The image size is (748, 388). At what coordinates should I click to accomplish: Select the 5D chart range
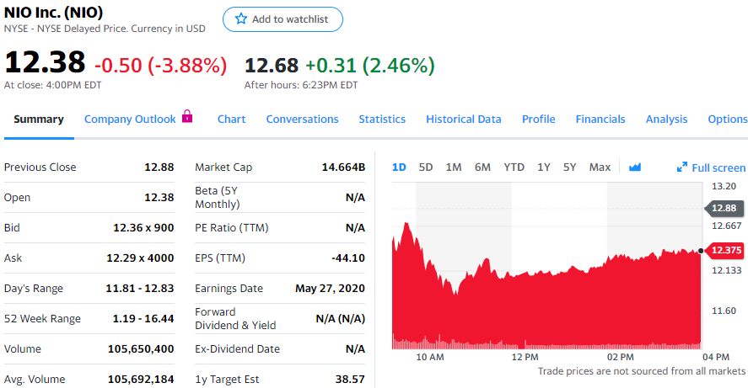point(426,167)
